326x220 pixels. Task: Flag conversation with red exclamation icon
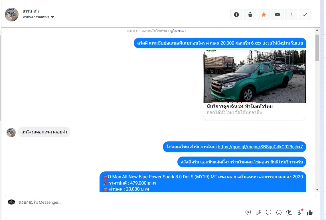tap(291, 15)
